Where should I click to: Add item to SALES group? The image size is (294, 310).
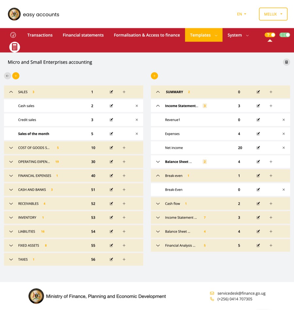124,92
